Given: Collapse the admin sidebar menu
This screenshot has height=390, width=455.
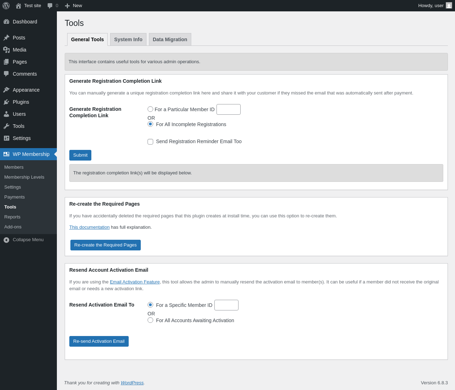Looking at the screenshot, I should [x=23, y=240].
